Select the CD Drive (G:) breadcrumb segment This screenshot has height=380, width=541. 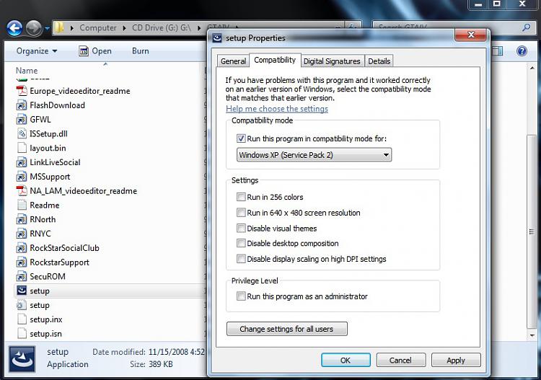point(161,28)
